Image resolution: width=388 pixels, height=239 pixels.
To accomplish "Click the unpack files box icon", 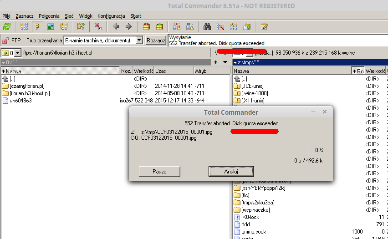I will tap(159, 26).
